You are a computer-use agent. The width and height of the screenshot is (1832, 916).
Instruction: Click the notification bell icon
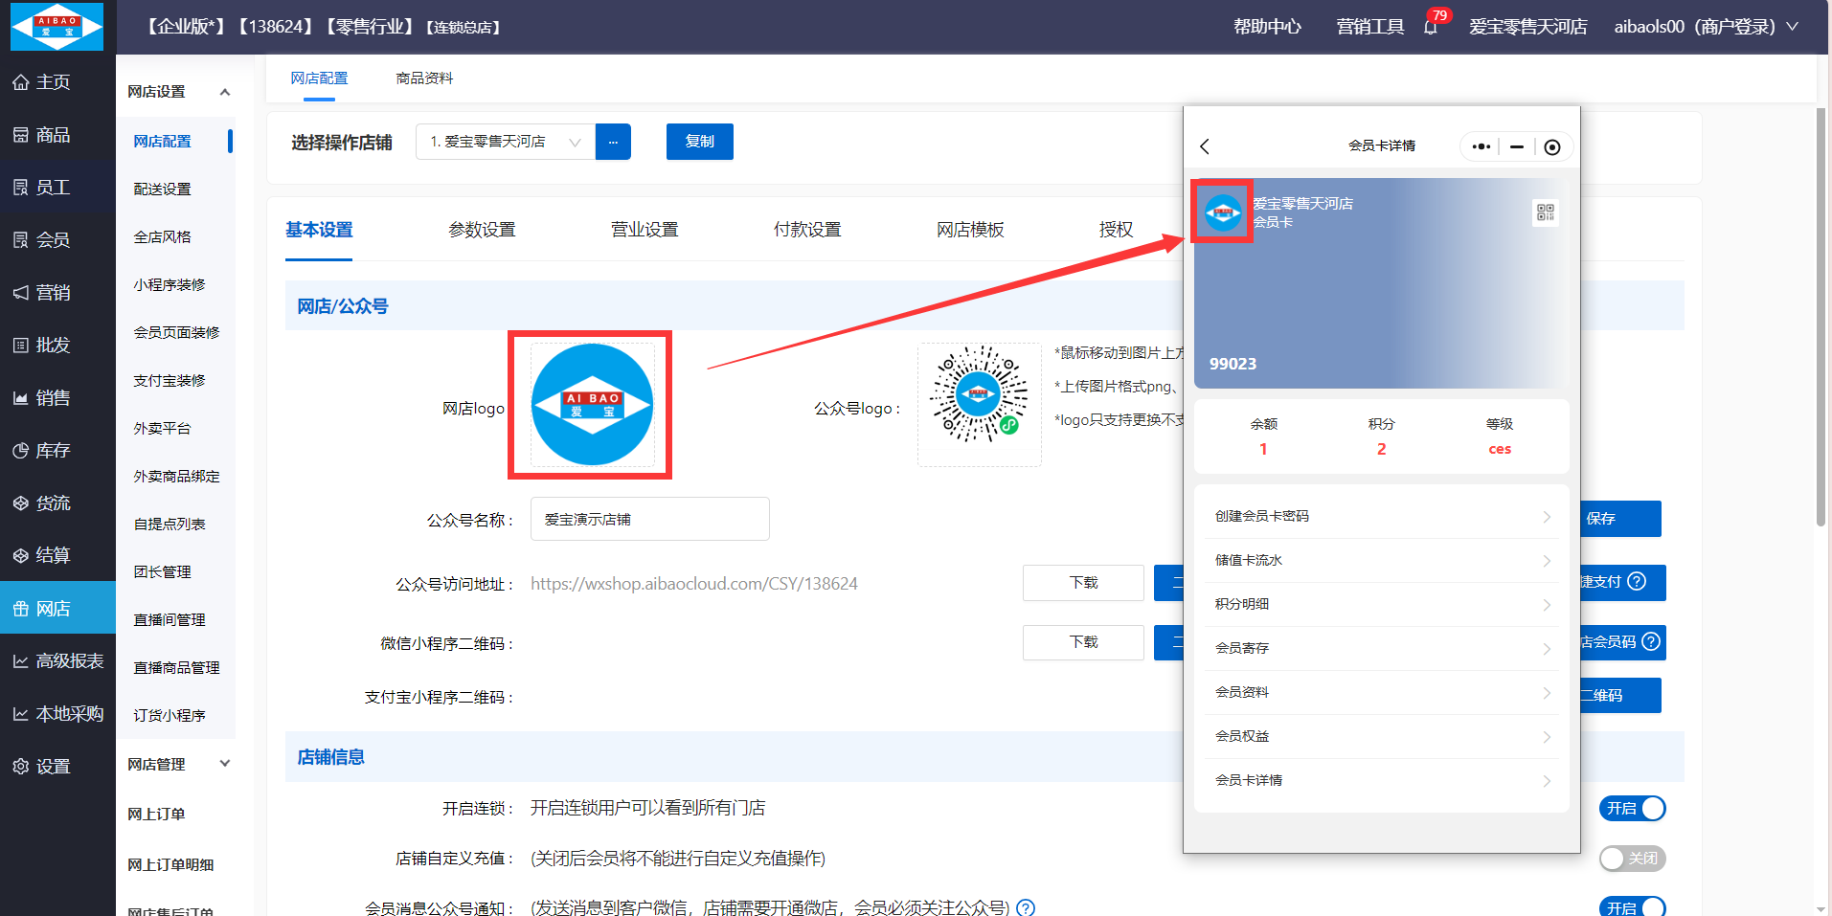(x=1431, y=28)
